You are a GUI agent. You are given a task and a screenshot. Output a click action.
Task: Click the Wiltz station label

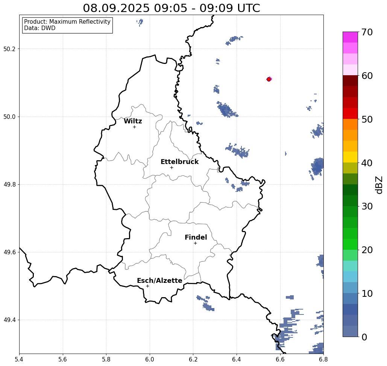pos(133,121)
